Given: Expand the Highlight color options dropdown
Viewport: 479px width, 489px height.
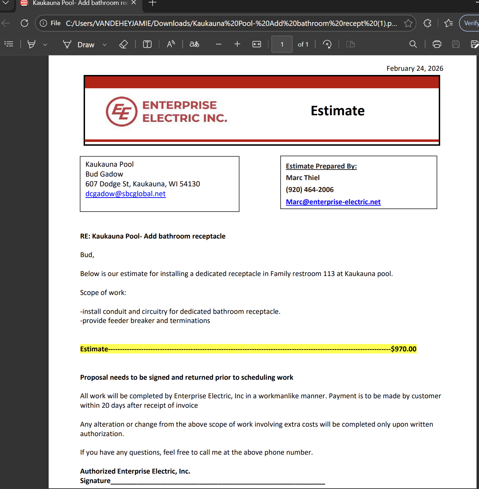Looking at the screenshot, I should click(45, 44).
